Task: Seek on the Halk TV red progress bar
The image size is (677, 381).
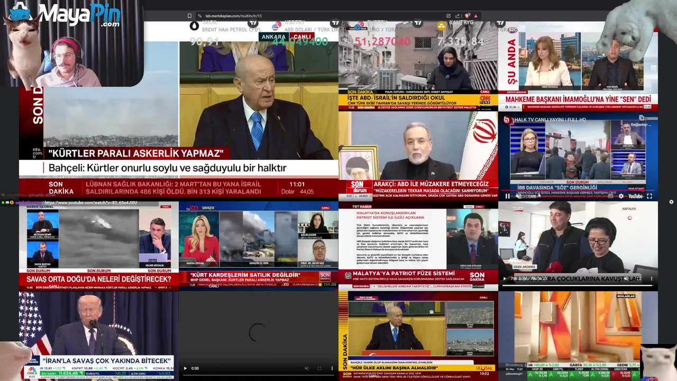Action: (x=578, y=190)
